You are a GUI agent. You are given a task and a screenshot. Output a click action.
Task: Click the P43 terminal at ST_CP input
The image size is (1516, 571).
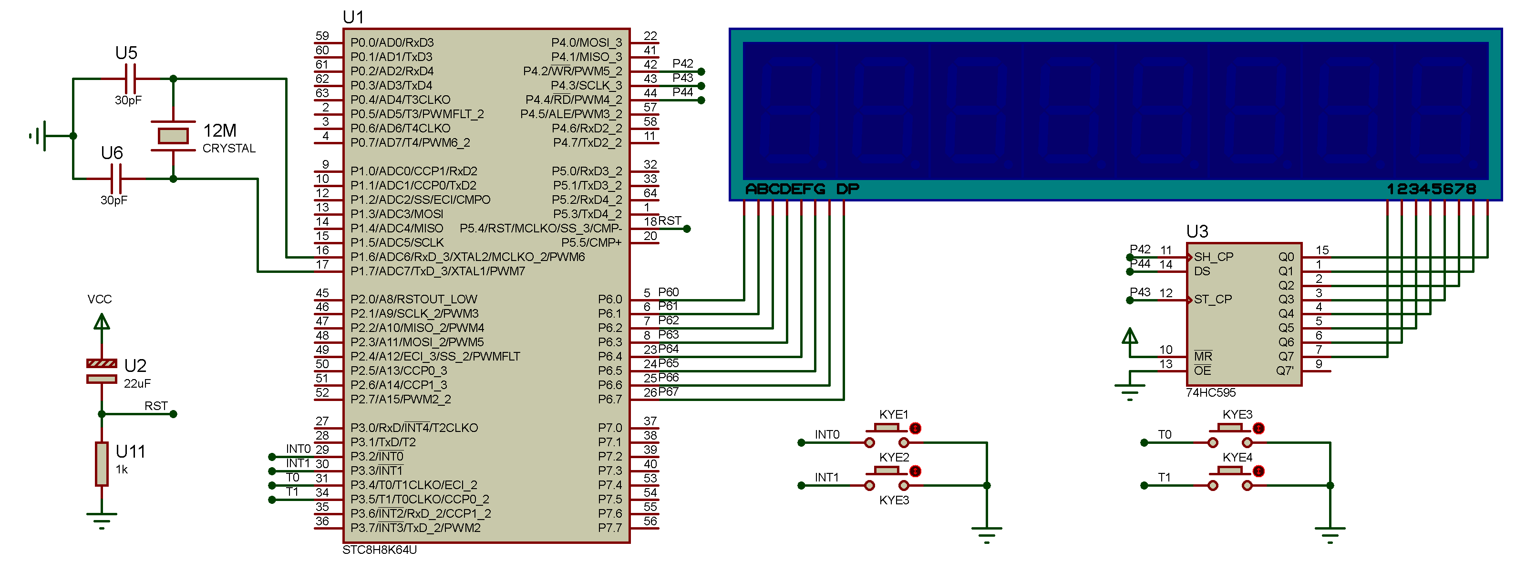(x=1130, y=300)
